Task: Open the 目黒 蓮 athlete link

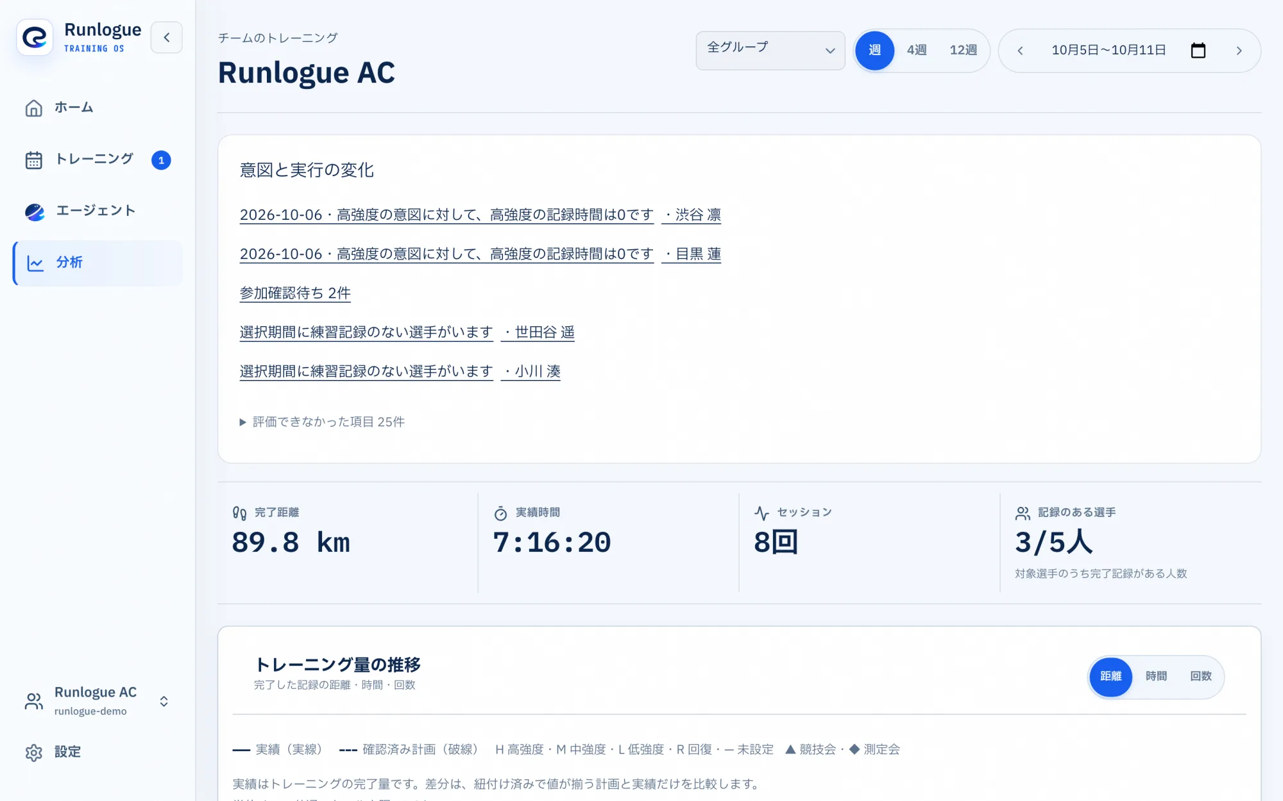Action: point(692,254)
